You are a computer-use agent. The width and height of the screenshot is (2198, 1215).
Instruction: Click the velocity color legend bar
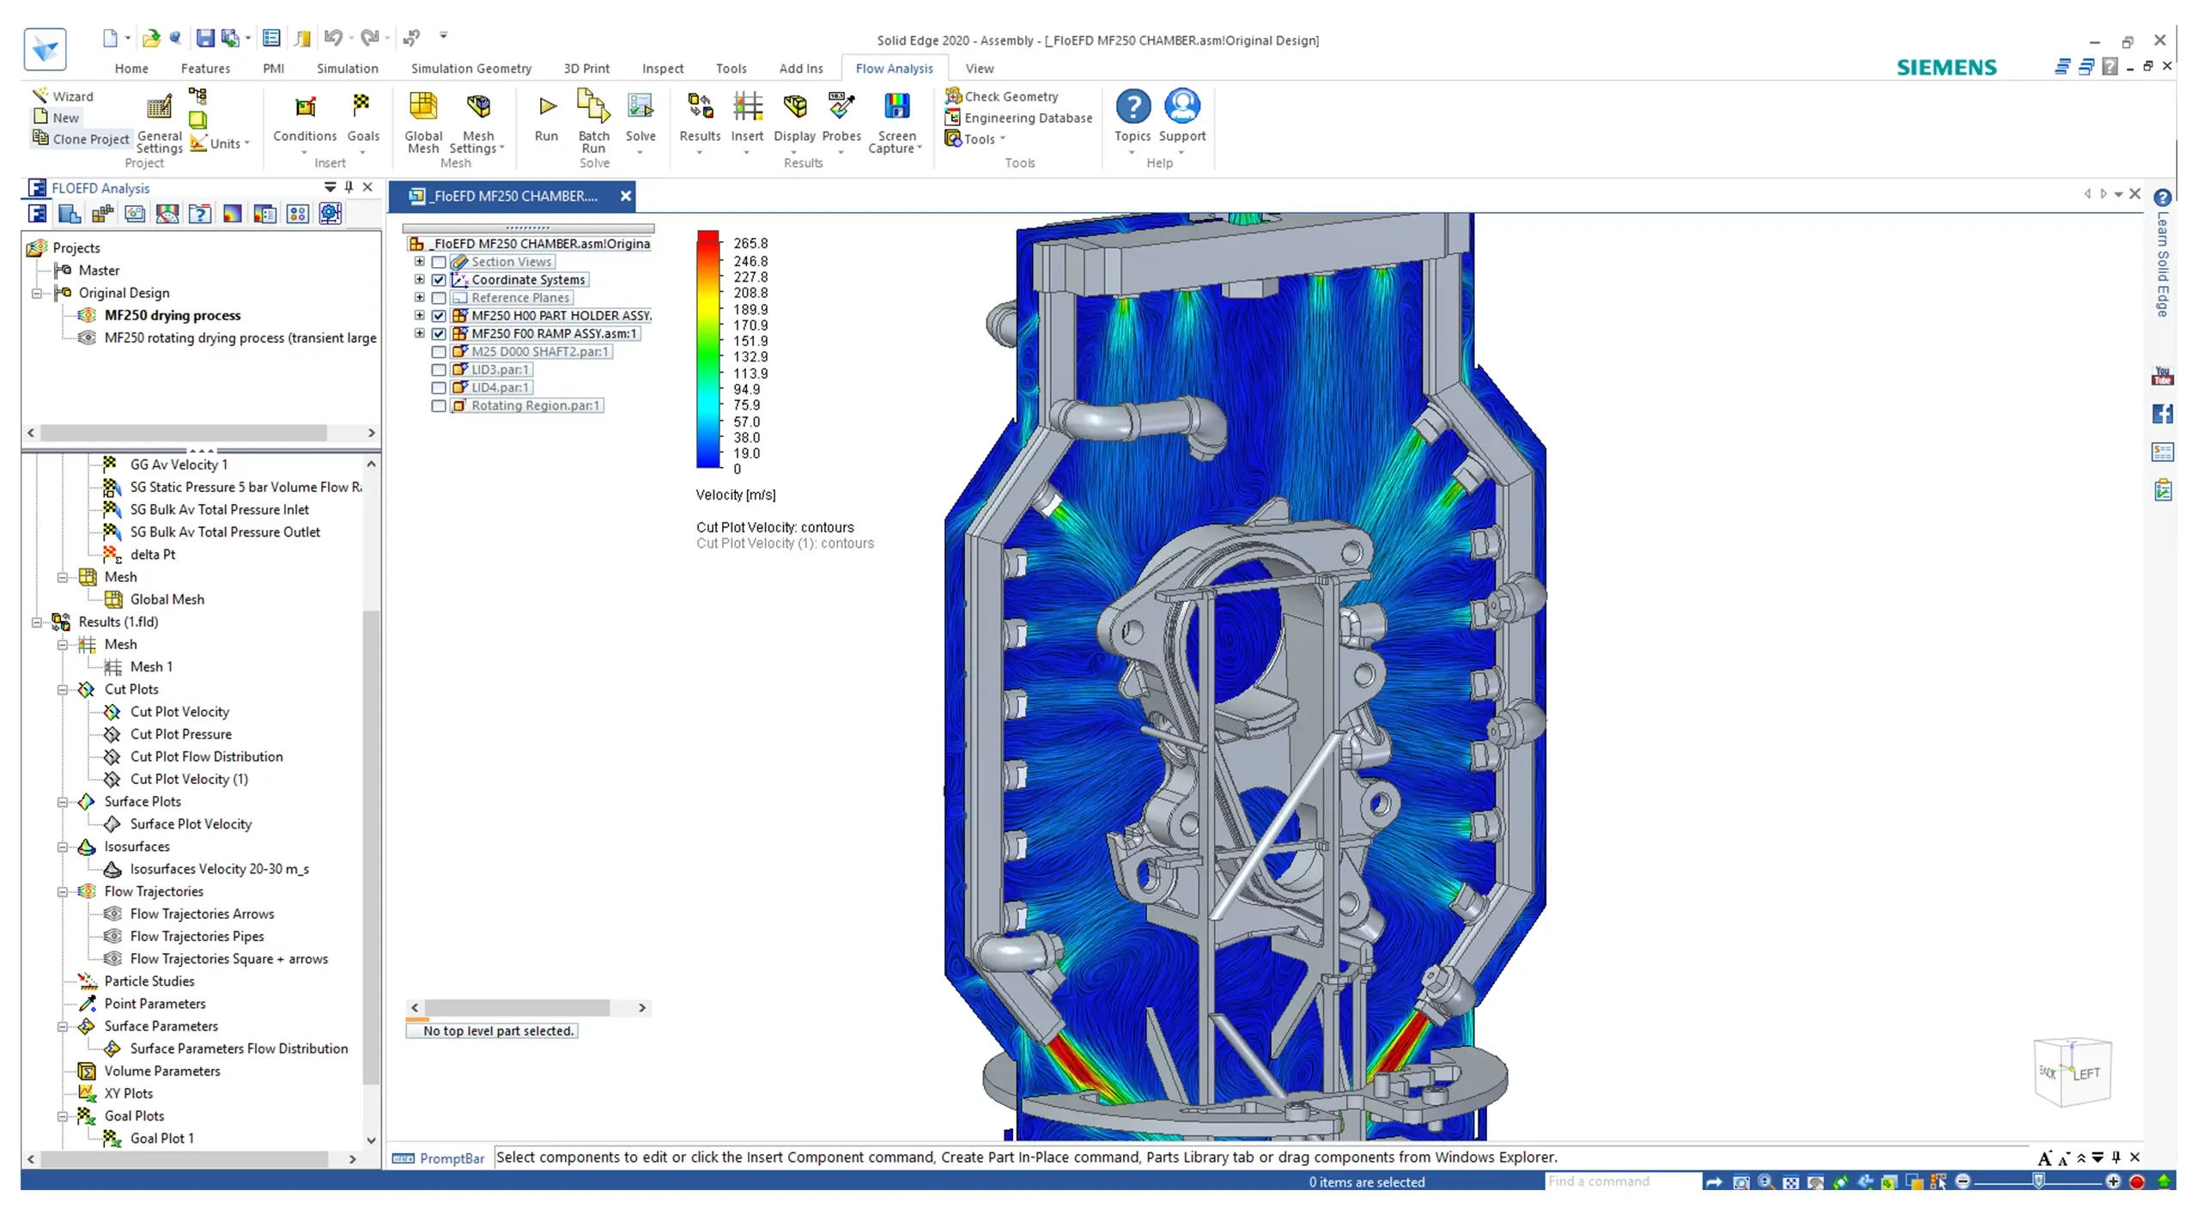point(707,349)
